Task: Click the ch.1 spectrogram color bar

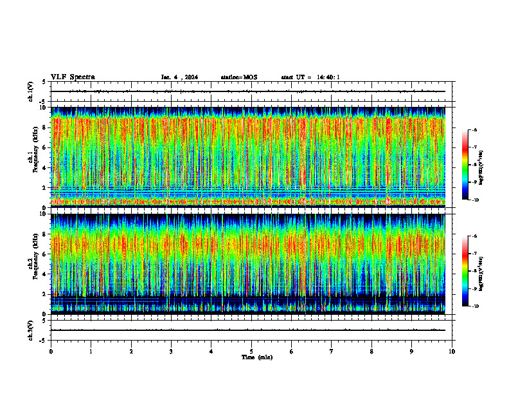Action: [x=465, y=165]
